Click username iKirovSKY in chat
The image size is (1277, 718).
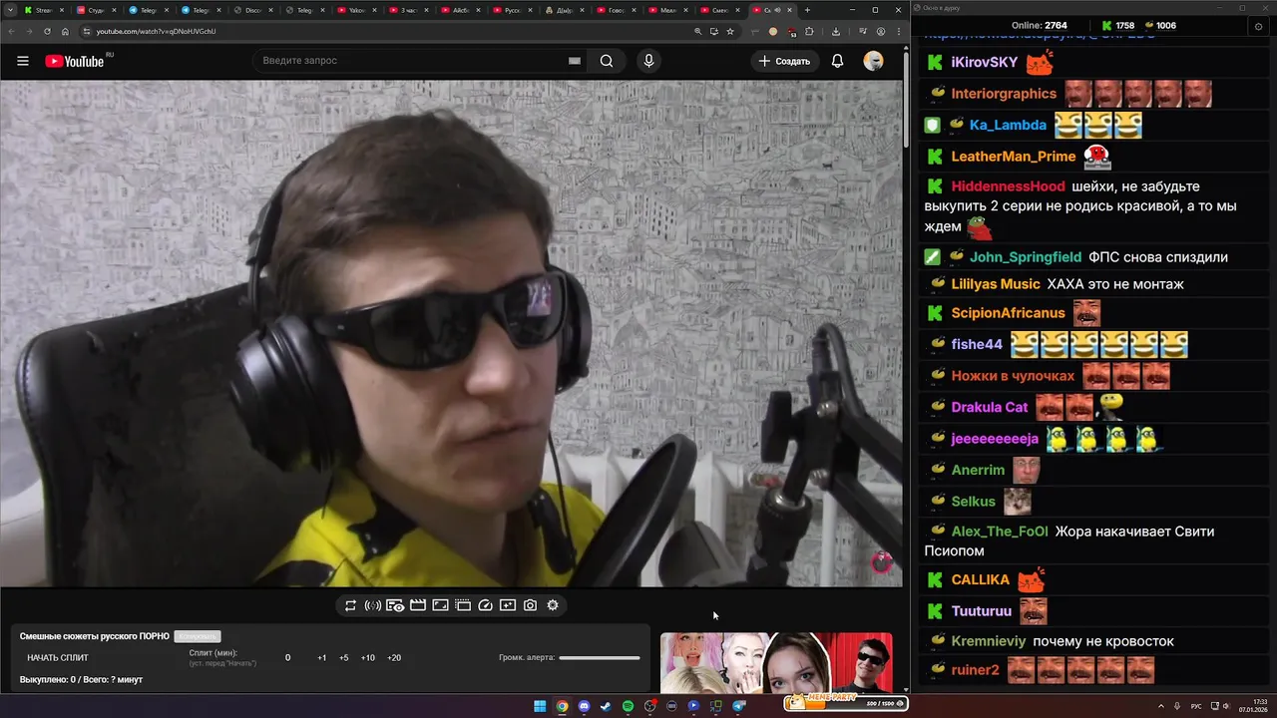pos(984,62)
